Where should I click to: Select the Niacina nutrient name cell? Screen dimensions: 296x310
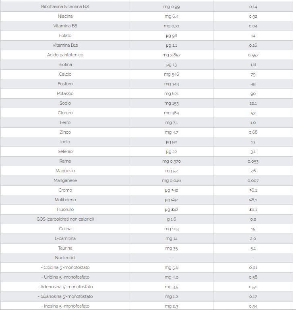point(65,17)
